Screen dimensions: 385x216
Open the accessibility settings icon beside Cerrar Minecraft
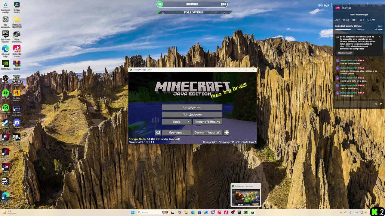(x=227, y=133)
